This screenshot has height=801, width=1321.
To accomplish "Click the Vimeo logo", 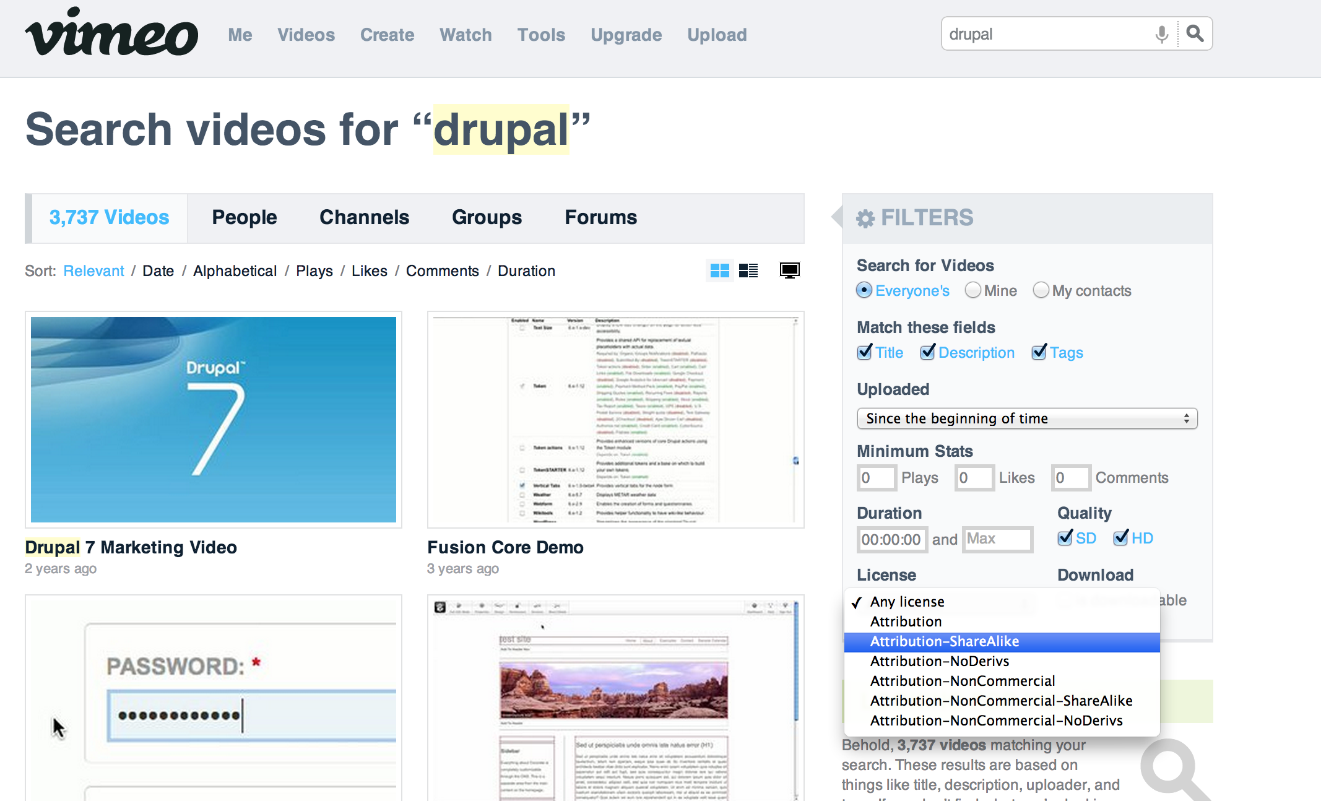I will point(112,32).
